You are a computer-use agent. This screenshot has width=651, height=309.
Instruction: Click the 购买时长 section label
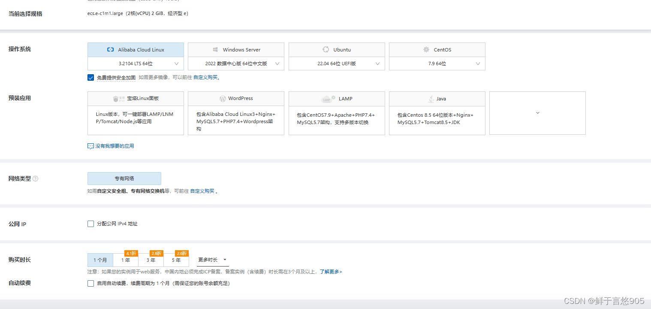point(20,260)
